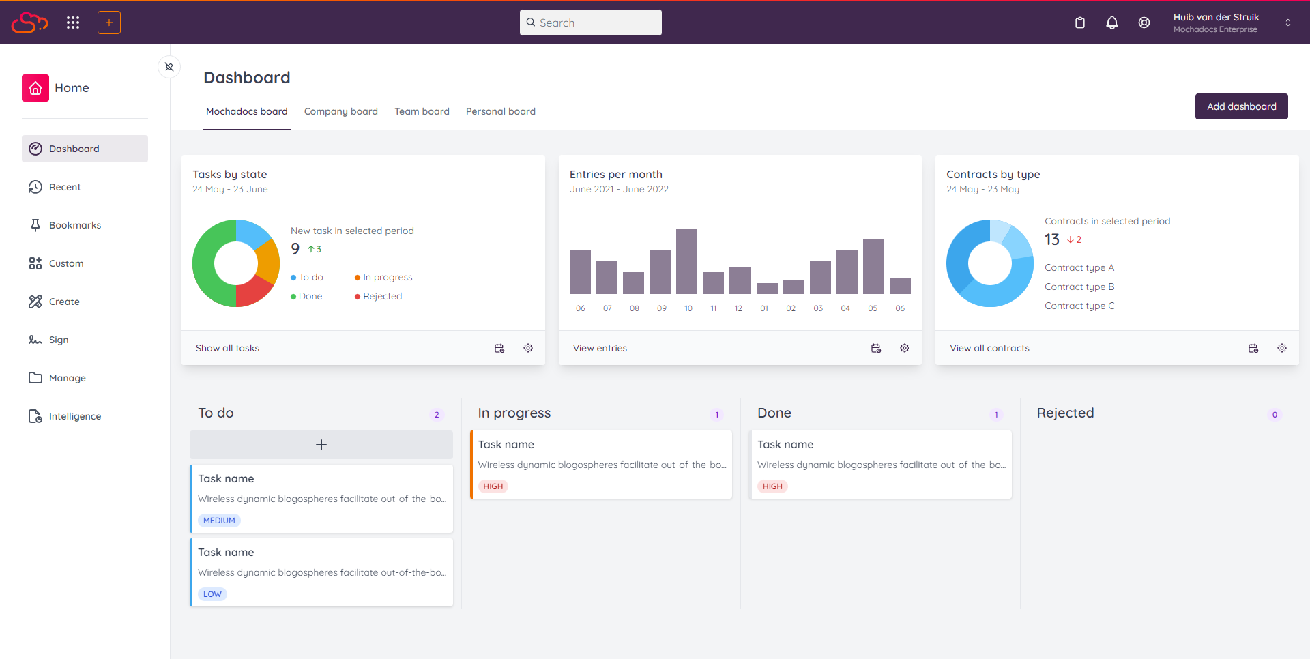Click the To do legend item
The height and width of the screenshot is (659, 1310).
(x=307, y=277)
